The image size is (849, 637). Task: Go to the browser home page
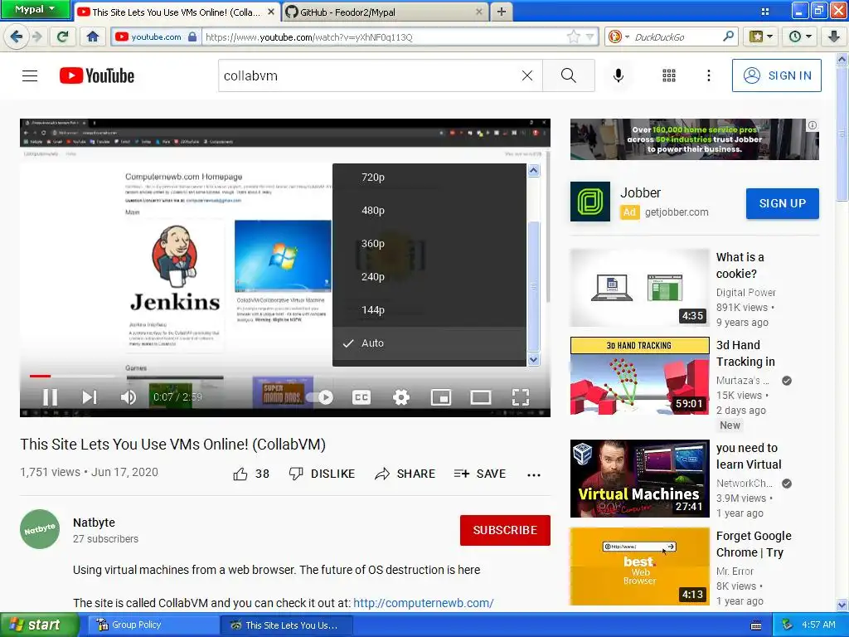click(x=93, y=36)
